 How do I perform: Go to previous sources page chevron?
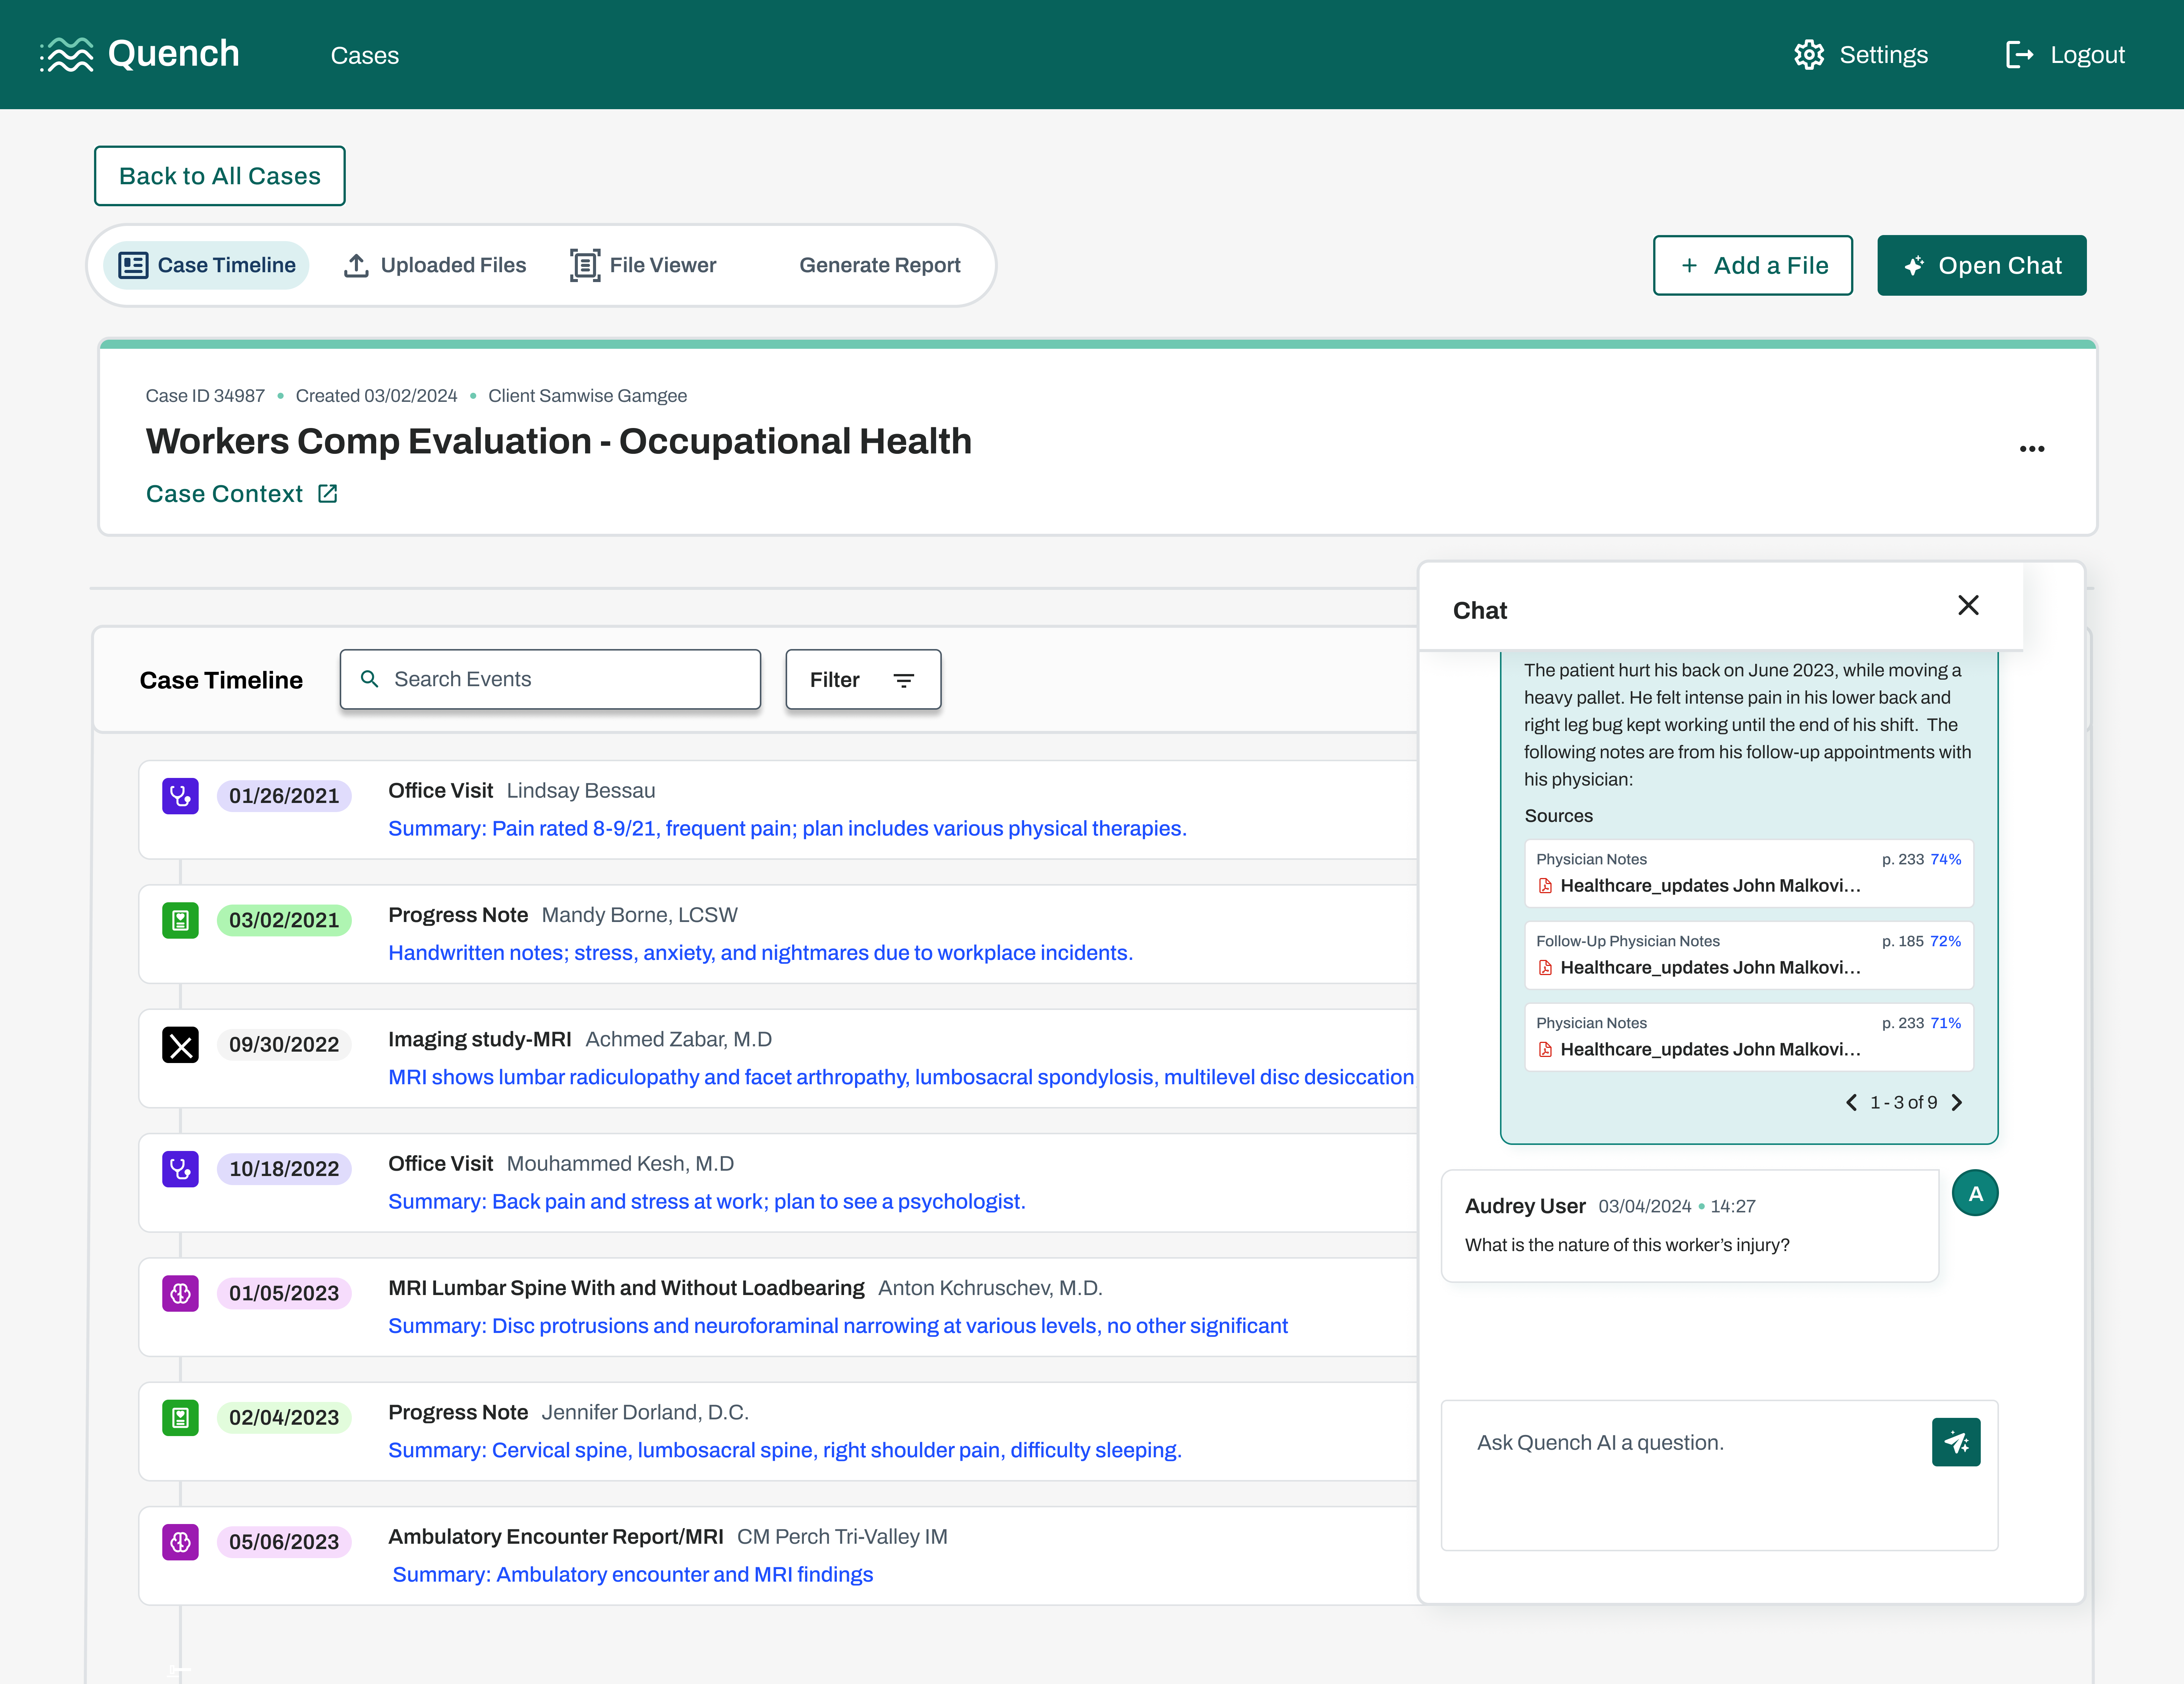pos(1851,1102)
